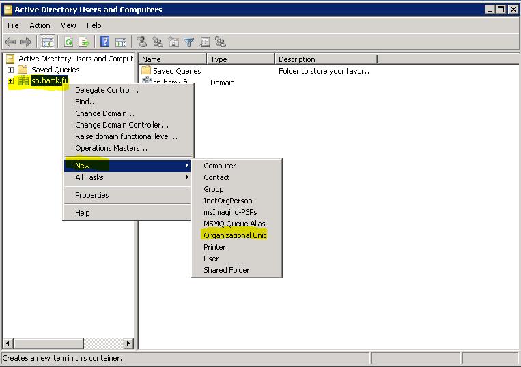Click right arrow of tree horizontal scrollbar
Screen dimensions: 521x367
point(128,343)
